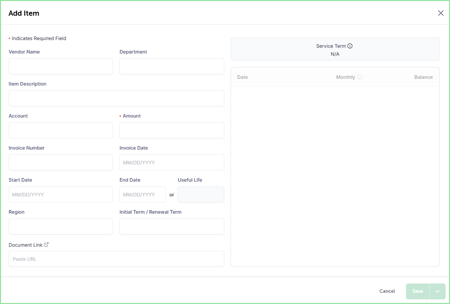Click the Date column header
The height and width of the screenshot is (304, 450).
(242, 77)
